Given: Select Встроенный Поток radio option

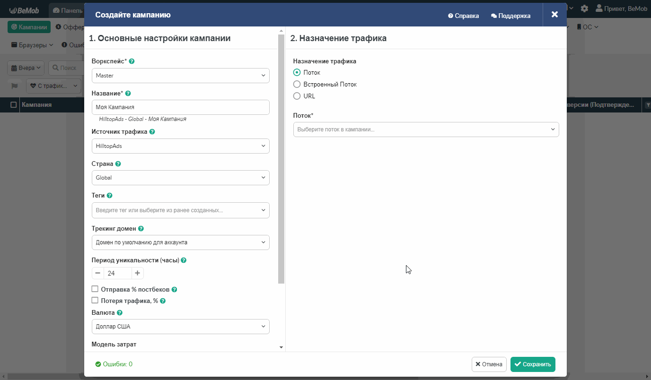Looking at the screenshot, I should click(x=297, y=84).
